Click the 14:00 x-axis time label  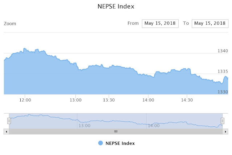[148, 100]
